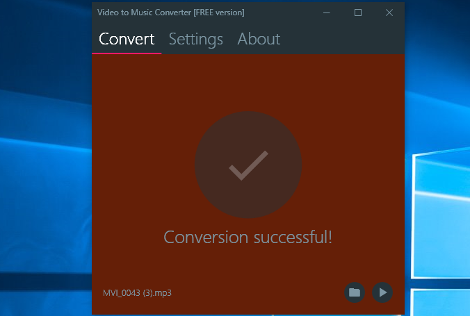Click the MVI_0043 (3).mp3 file name
This screenshot has height=316, width=470.
click(137, 292)
